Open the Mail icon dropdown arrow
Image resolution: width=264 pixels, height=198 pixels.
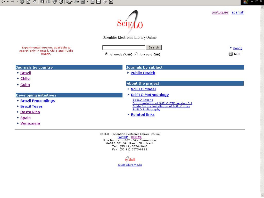[x=72, y=2]
